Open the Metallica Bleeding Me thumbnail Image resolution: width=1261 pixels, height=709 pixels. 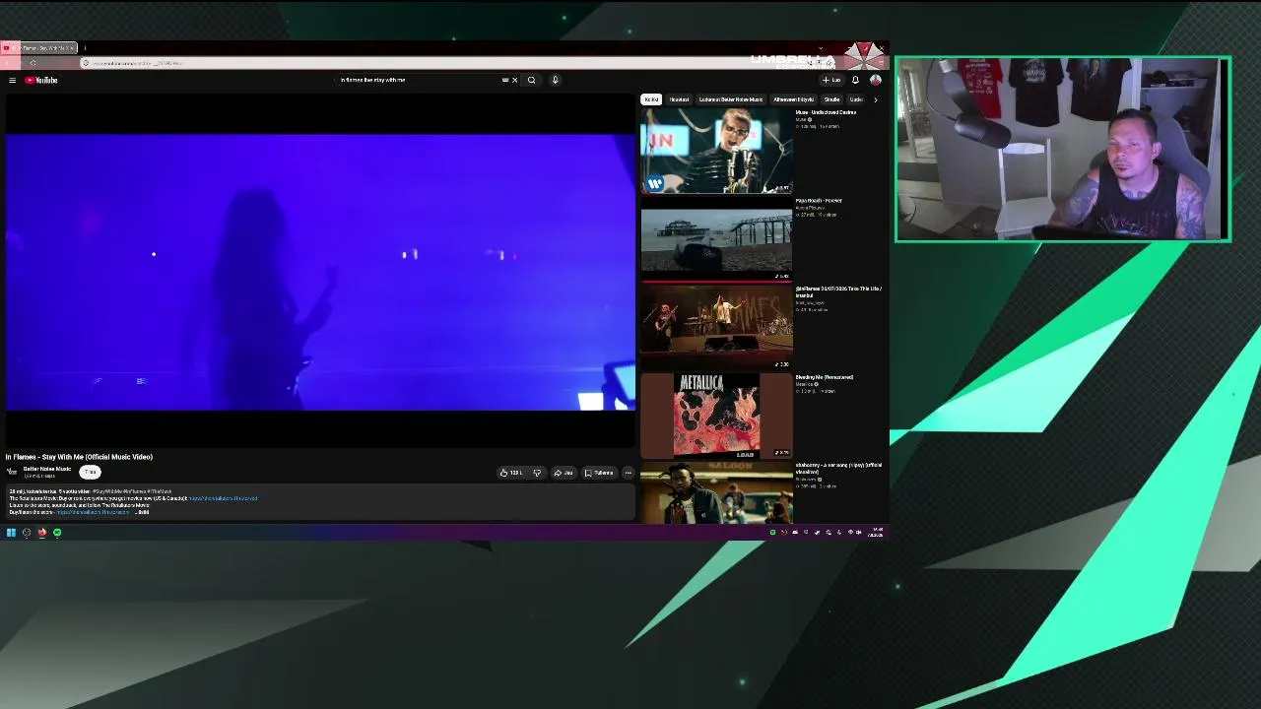(x=716, y=416)
